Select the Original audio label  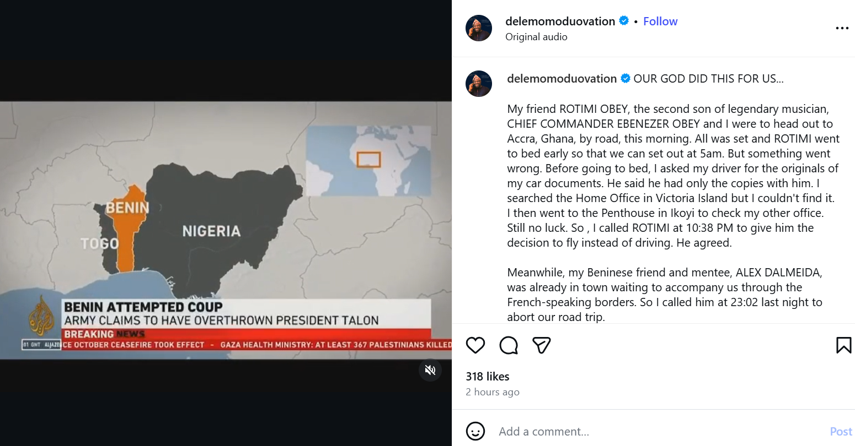pos(536,36)
